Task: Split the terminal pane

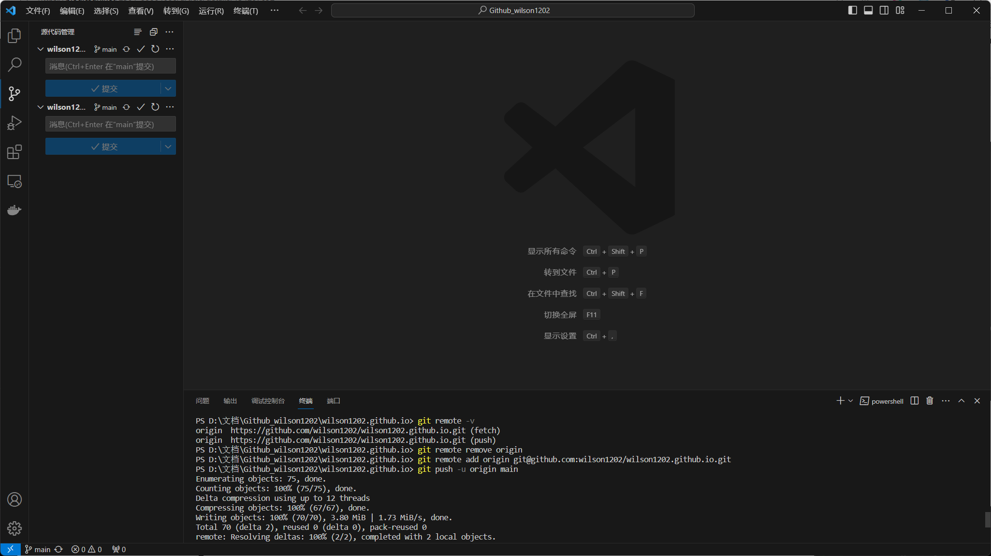Action: click(x=914, y=401)
